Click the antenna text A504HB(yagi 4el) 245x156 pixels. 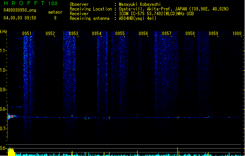137,18
